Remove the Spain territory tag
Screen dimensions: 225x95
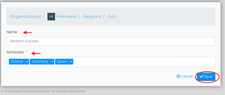click(71, 62)
